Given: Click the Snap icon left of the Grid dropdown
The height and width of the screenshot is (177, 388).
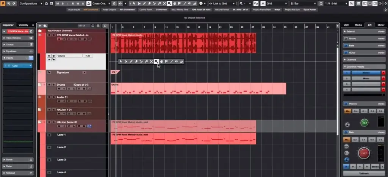Looking at the screenshot, I should click(263, 3).
